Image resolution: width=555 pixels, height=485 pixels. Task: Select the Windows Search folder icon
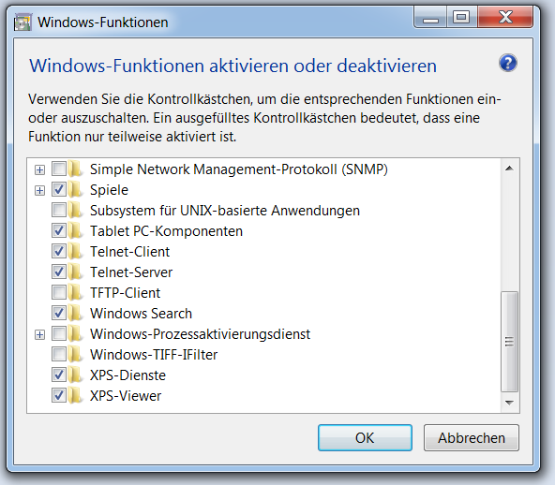(75, 314)
